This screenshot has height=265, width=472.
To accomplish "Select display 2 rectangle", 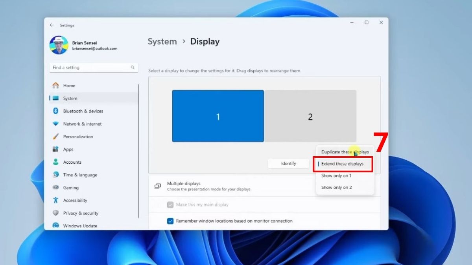I will [310, 116].
